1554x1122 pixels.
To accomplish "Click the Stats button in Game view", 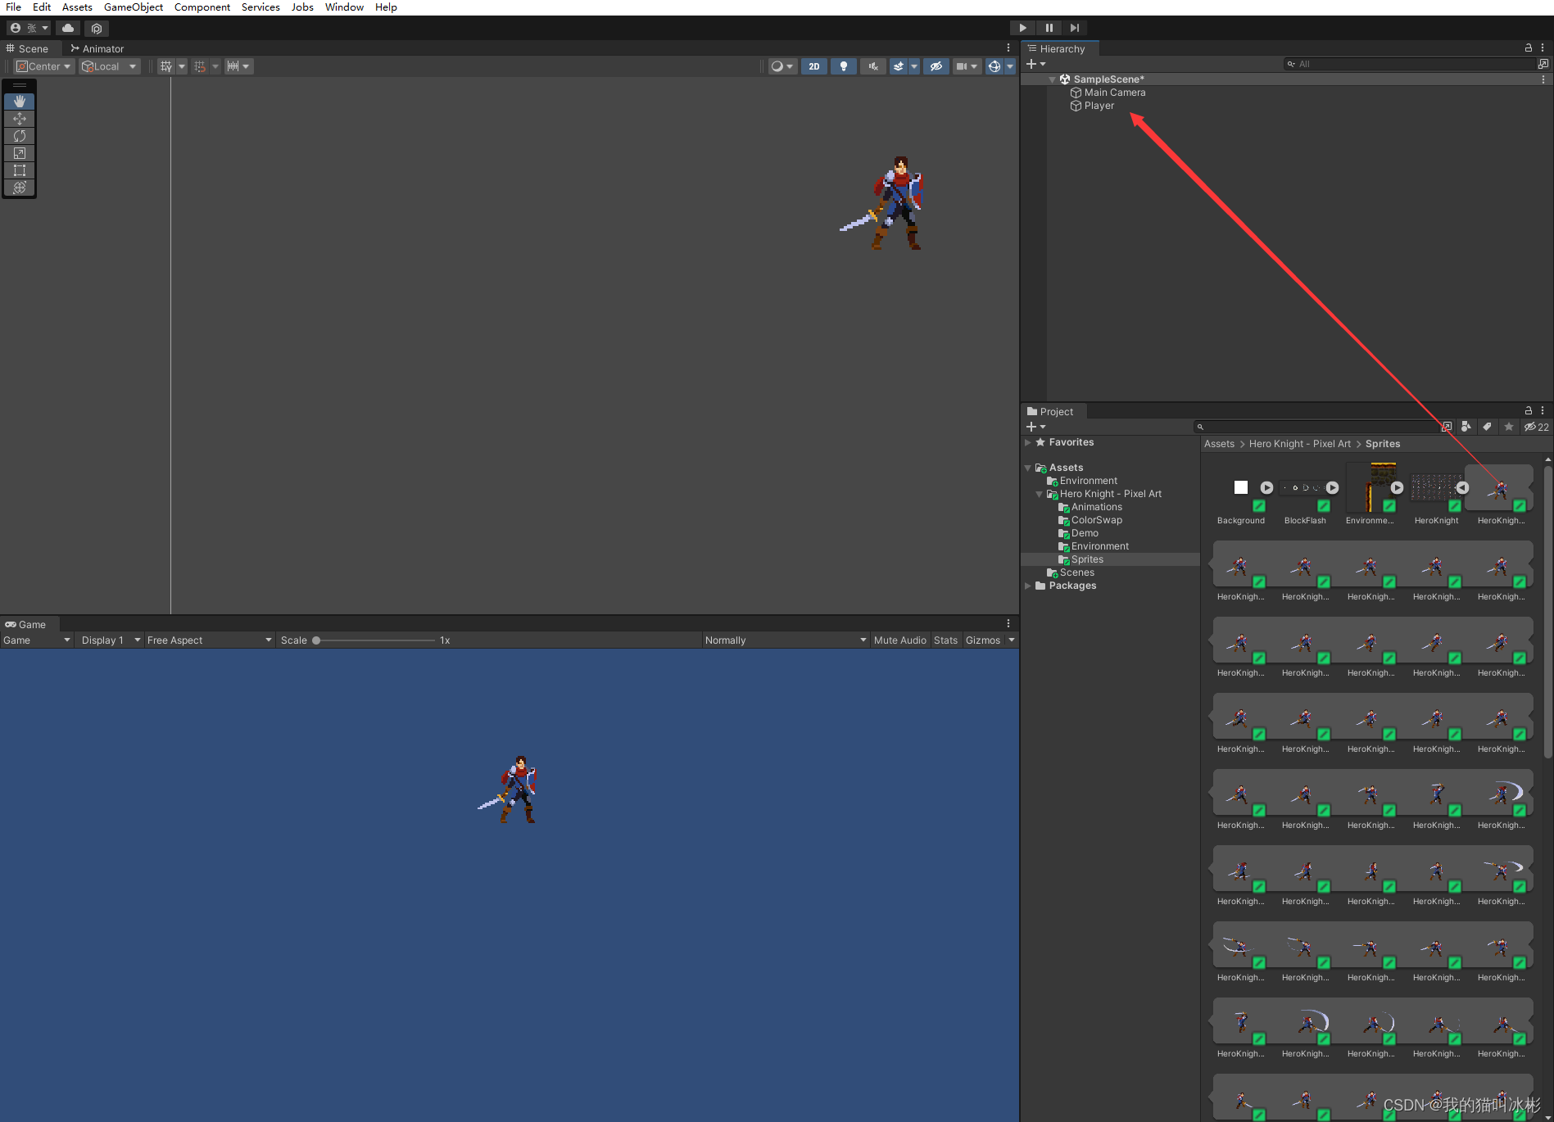I will [x=945, y=640].
